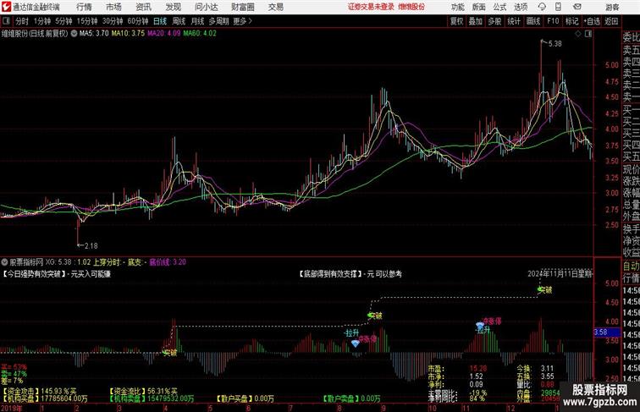Click the 2.18 low price marker
Image resolution: width=640 pixels, height=412 pixels.
(91, 246)
